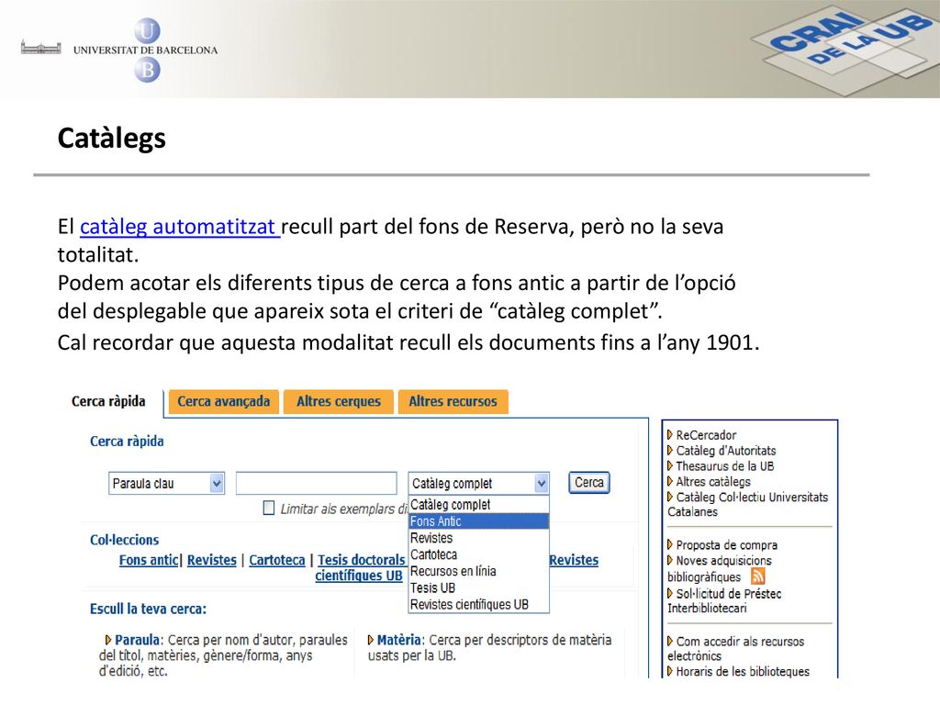The width and height of the screenshot is (940, 705).
Task: Open the 'Catàleg d'Autoritats' sidebar link
Action: 726,451
